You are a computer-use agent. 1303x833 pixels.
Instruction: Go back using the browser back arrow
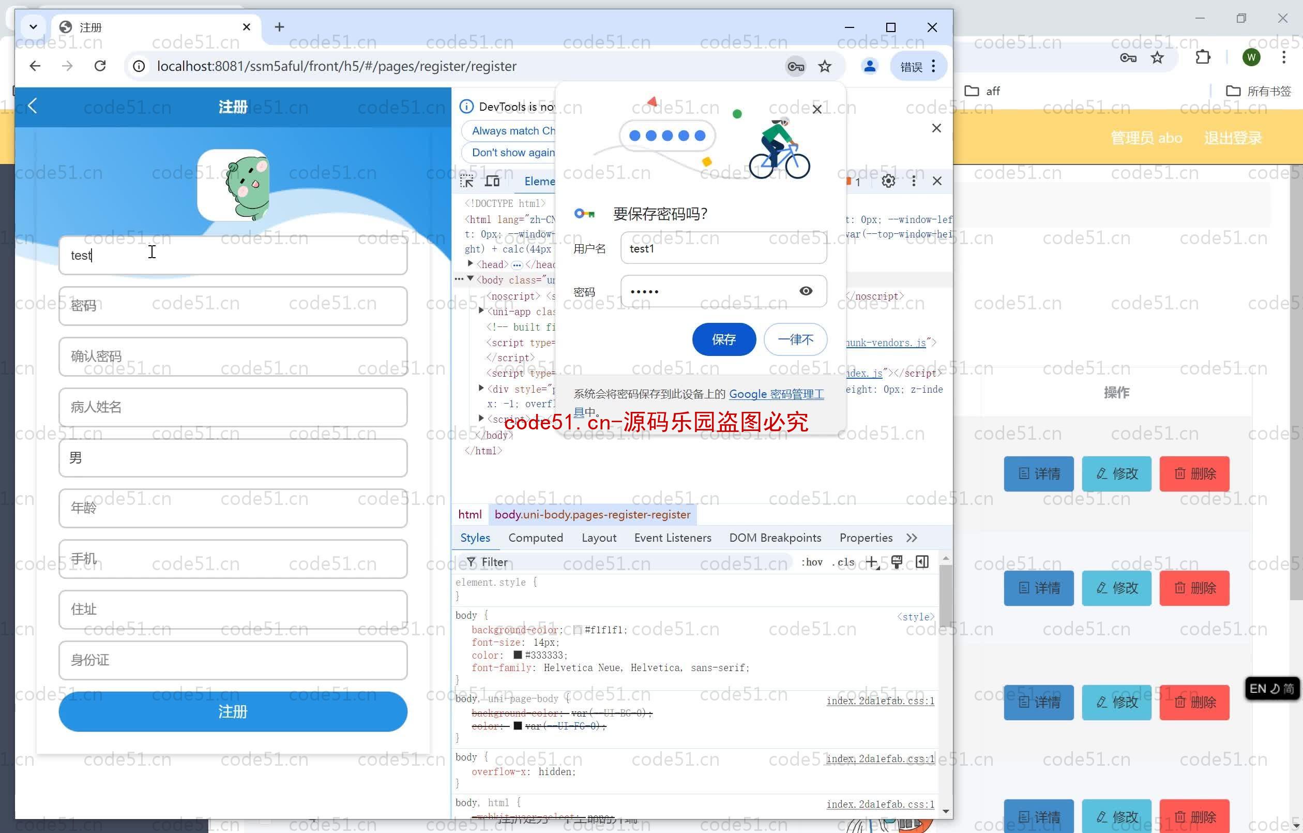point(35,66)
